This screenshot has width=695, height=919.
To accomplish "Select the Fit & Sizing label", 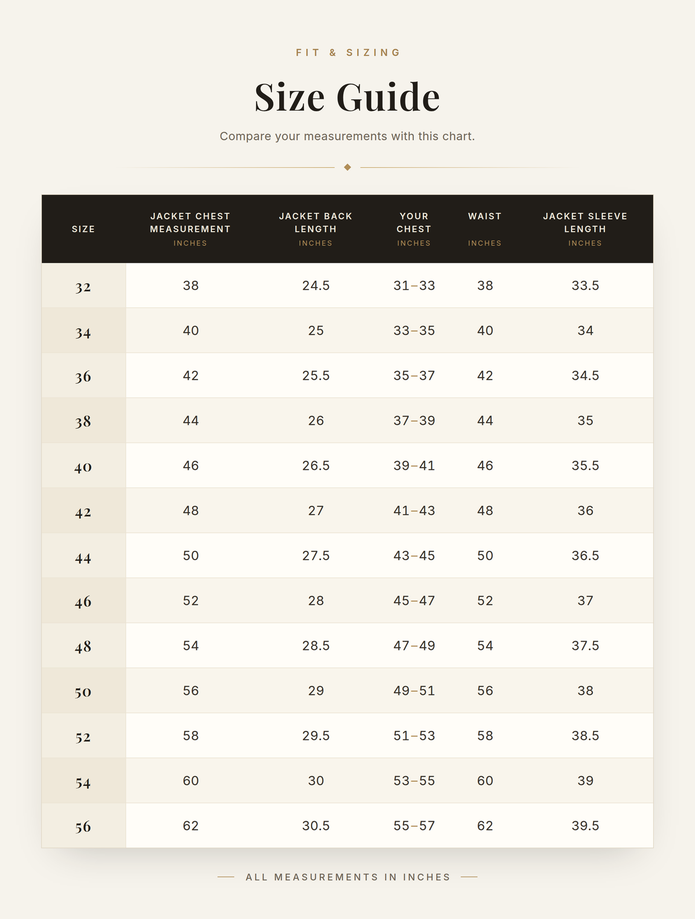I will [x=348, y=53].
